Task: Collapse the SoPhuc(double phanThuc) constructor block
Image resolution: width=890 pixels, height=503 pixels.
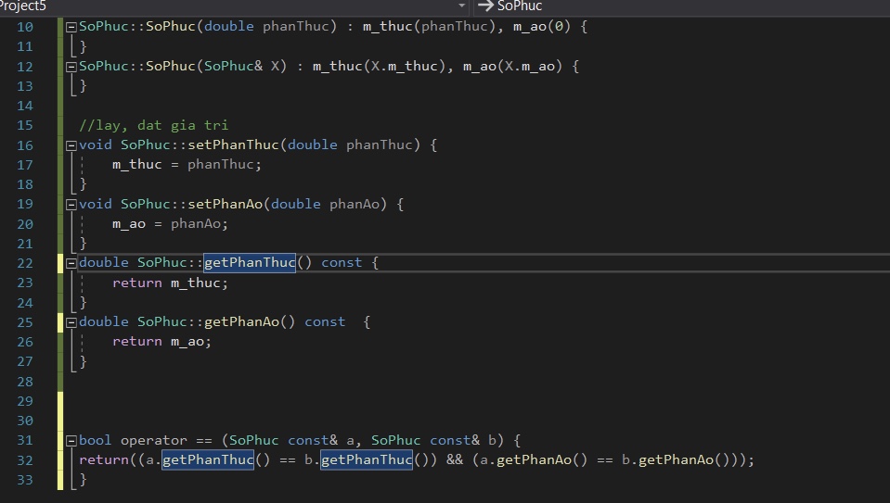Action: tap(71, 27)
